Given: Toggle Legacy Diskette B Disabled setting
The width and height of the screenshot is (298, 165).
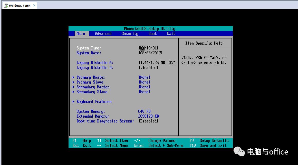Looking at the screenshot, I should coord(148,68).
